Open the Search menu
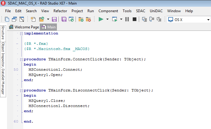This screenshot has height=129, width=211. click(x=31, y=11)
